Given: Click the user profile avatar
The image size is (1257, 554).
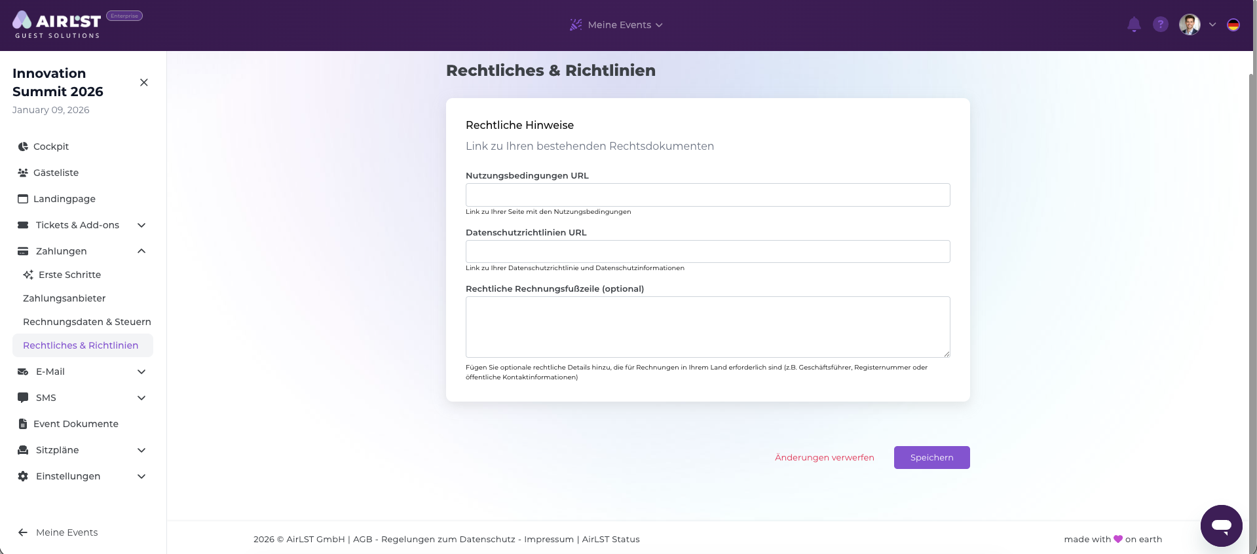Looking at the screenshot, I should [x=1190, y=25].
